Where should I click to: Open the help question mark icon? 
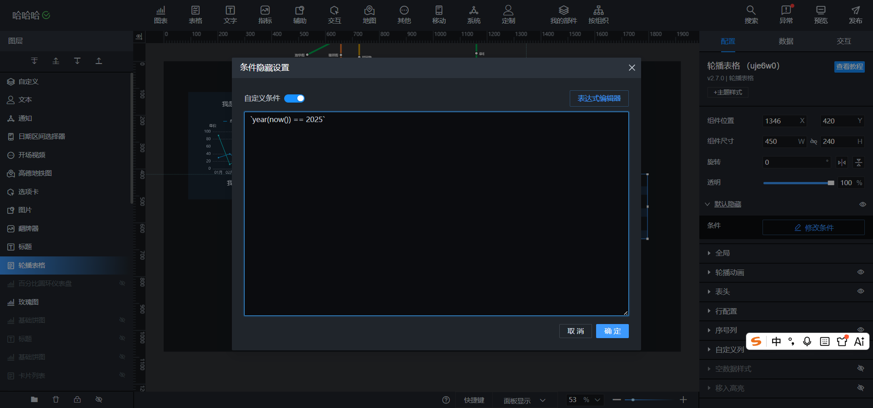tap(446, 400)
